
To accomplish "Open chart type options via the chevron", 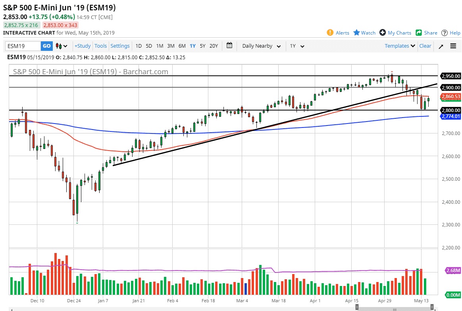I will tap(65, 46).
